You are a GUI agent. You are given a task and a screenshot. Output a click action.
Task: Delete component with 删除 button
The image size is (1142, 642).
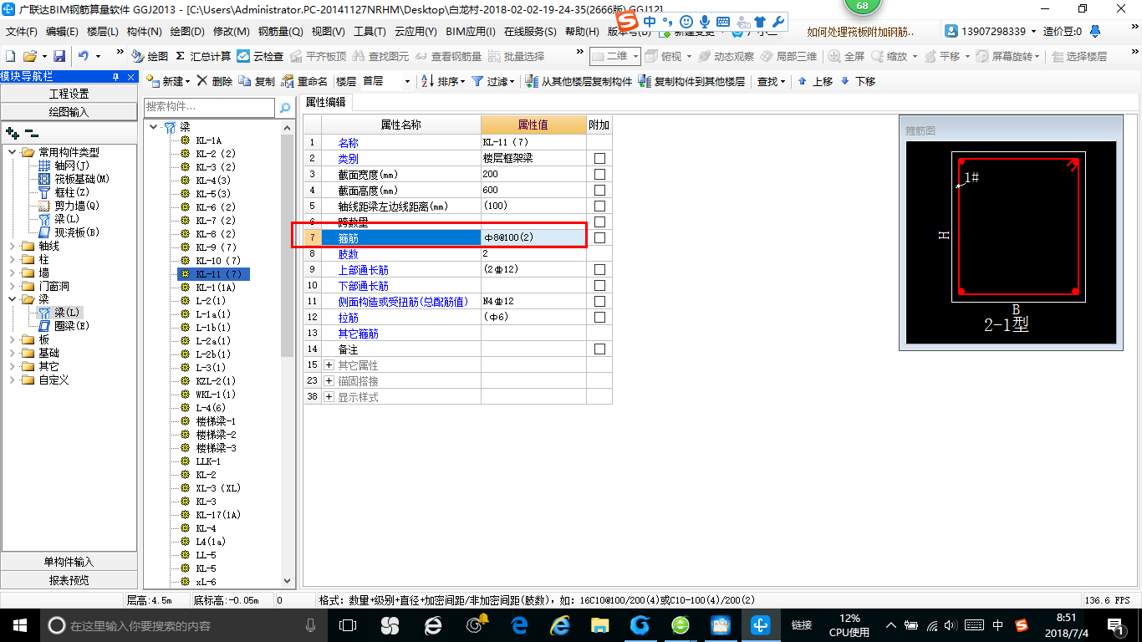point(215,81)
